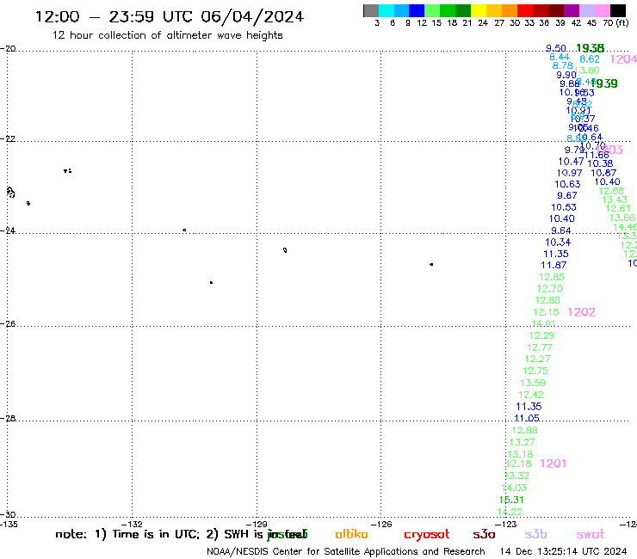
Task: Click the pink track time label 1203
Action: pos(609,150)
